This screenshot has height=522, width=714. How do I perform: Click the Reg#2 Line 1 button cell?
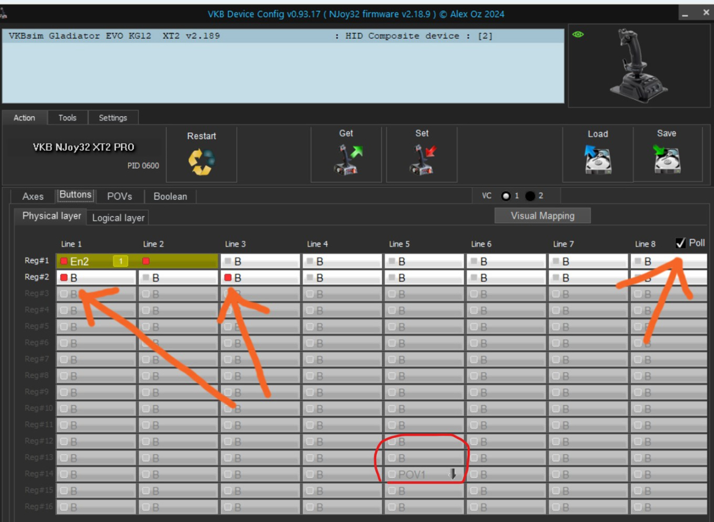pyautogui.click(x=96, y=278)
